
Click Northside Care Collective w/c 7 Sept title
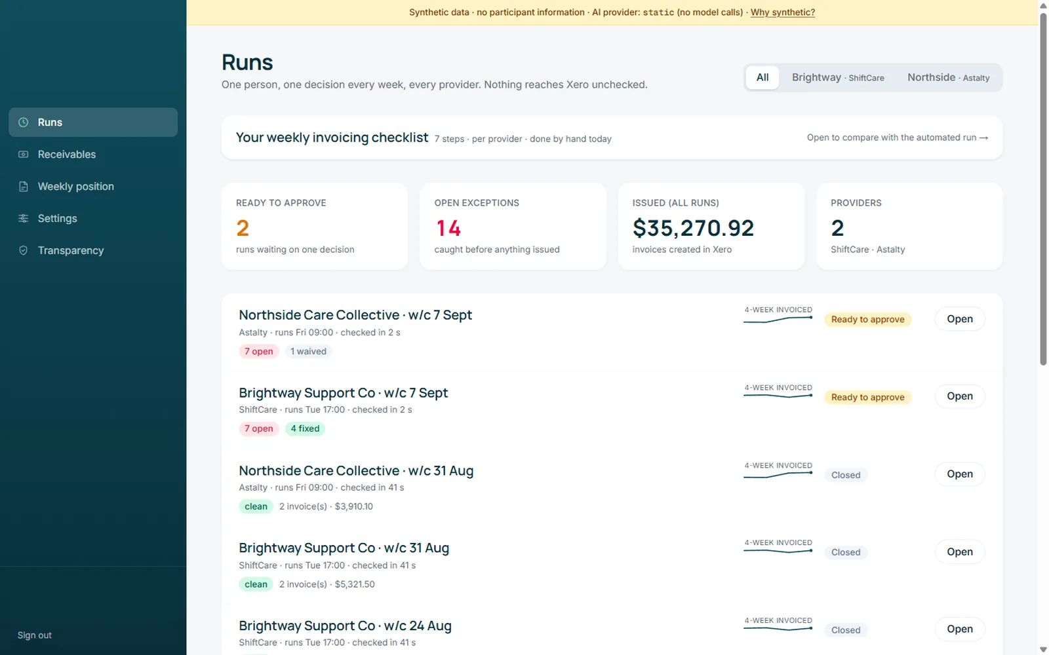(x=355, y=315)
